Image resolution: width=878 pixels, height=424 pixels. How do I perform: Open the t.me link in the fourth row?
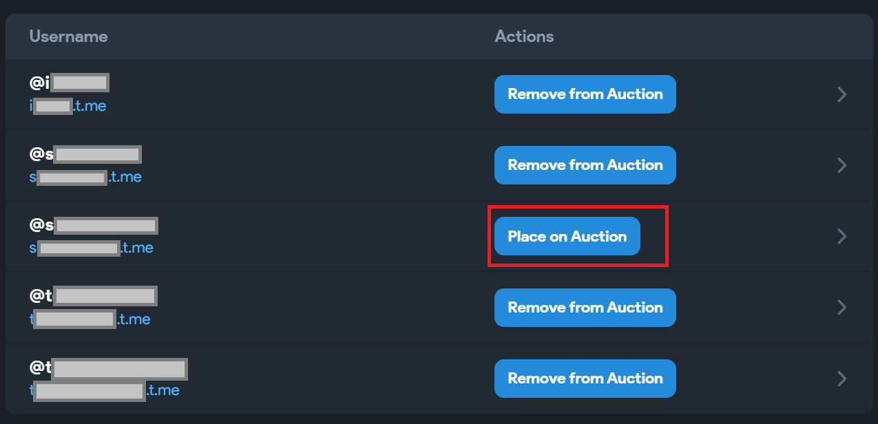pos(90,319)
